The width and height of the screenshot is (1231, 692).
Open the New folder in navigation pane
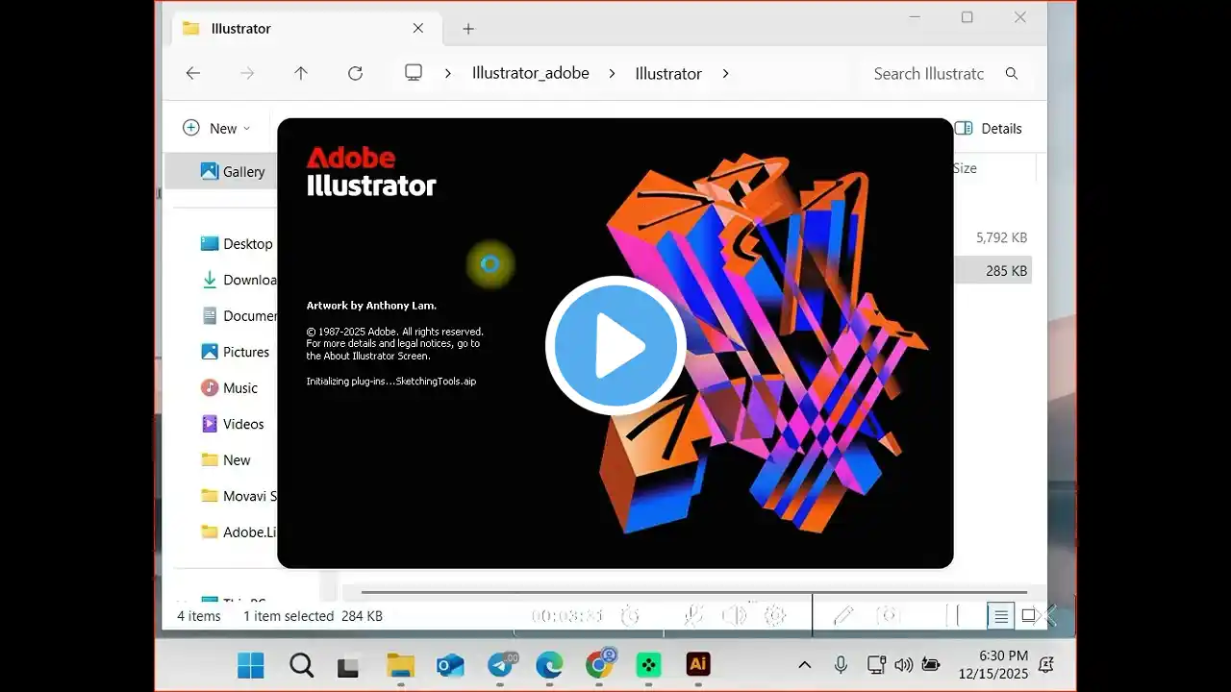click(226, 459)
